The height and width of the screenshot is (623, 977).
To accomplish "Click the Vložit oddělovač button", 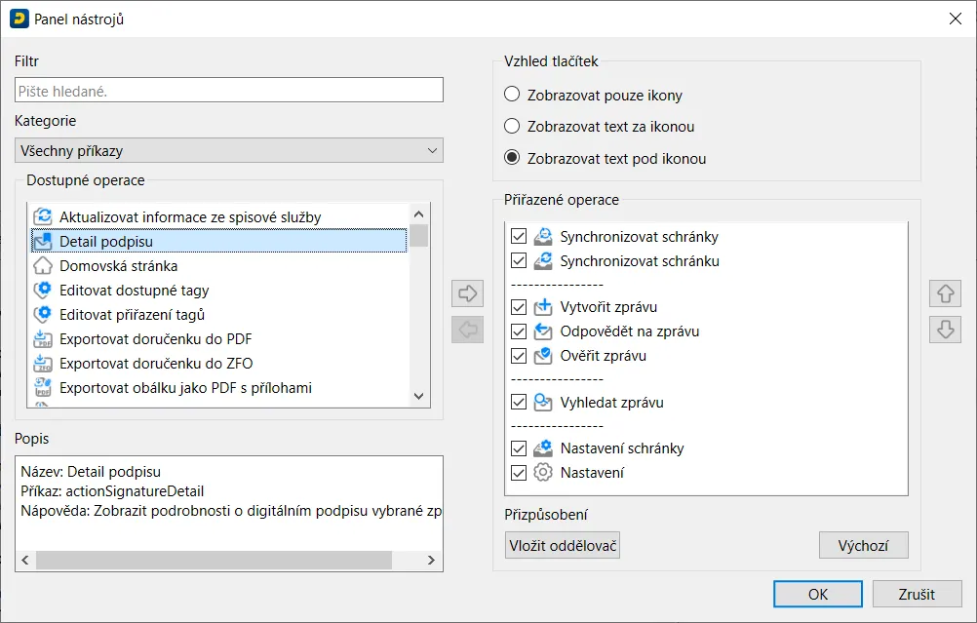I will (563, 546).
